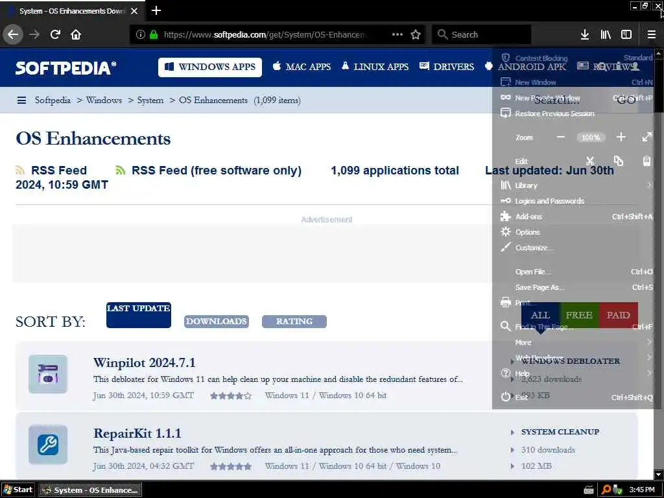Open the breadcrumb hamburger menu icon
The height and width of the screenshot is (498, 664).
[x=21, y=101]
